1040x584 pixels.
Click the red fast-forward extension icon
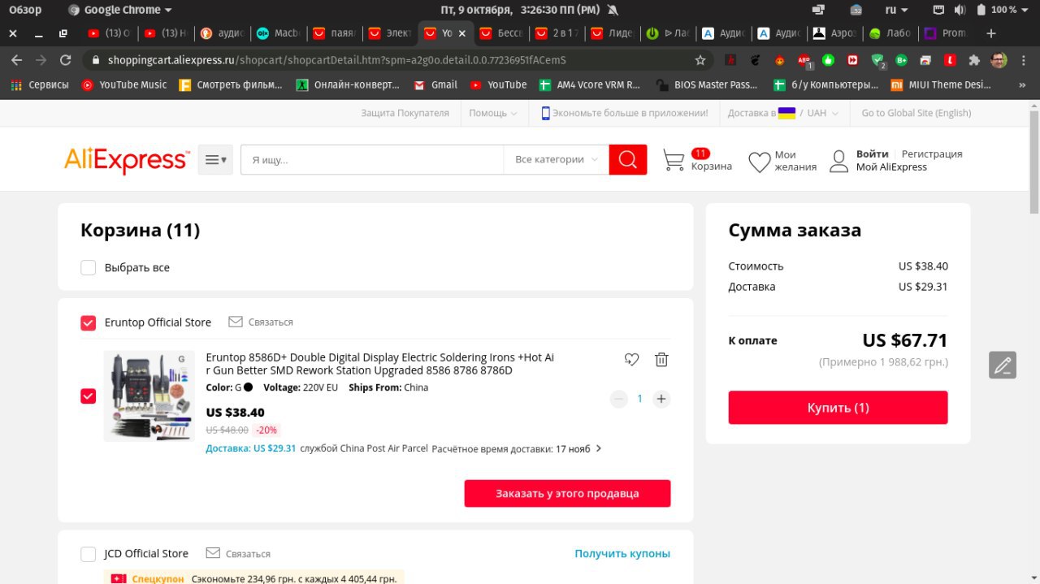coord(852,60)
